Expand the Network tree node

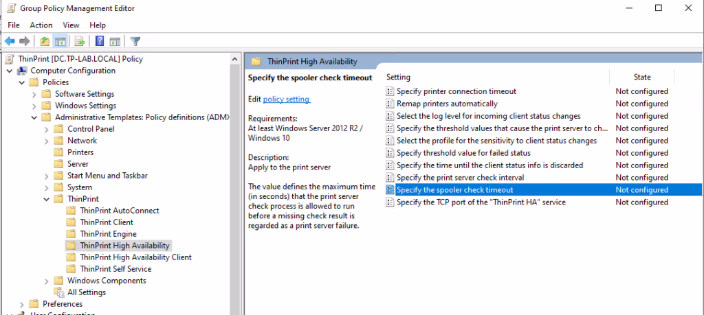click(47, 141)
